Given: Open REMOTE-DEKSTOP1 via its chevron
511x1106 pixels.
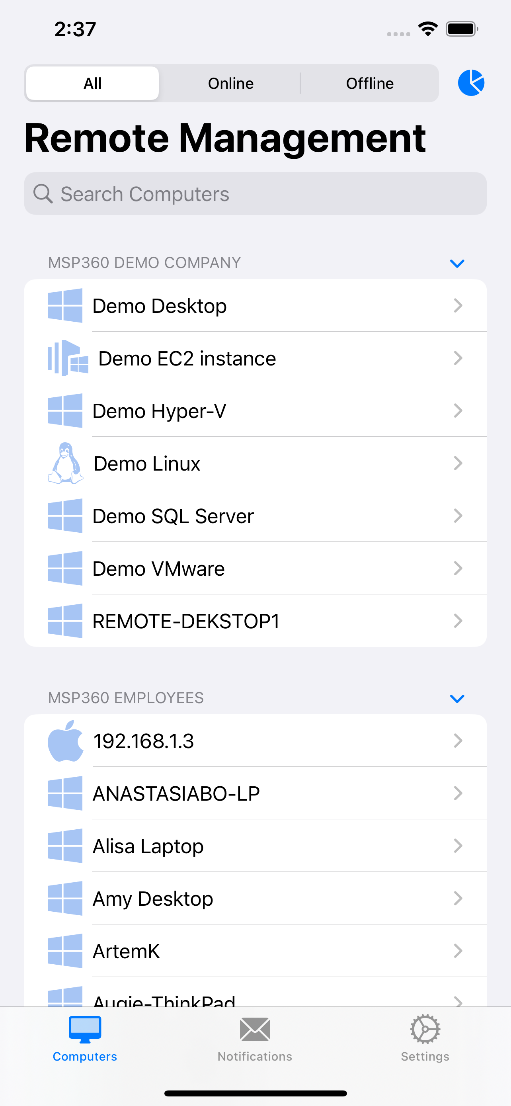Looking at the screenshot, I should tap(458, 621).
